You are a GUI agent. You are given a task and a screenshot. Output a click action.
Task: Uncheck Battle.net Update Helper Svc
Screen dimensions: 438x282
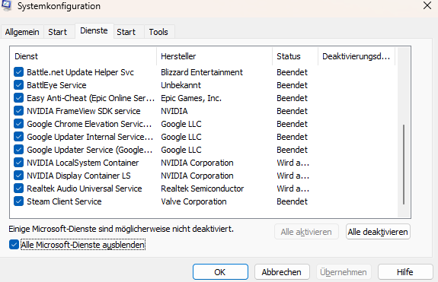tap(18, 72)
